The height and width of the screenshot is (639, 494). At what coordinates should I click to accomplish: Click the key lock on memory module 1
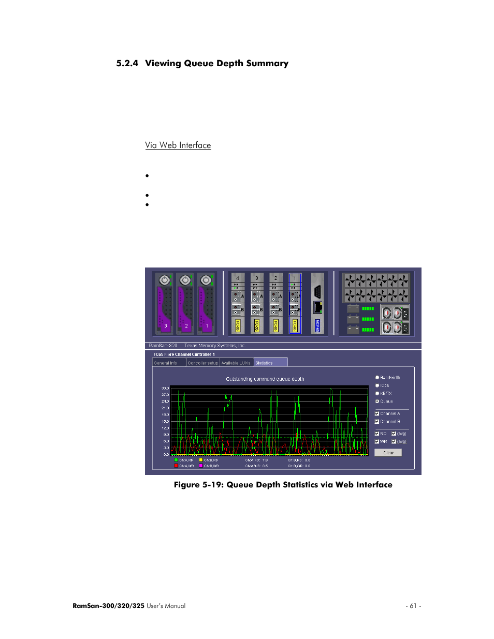click(206, 280)
